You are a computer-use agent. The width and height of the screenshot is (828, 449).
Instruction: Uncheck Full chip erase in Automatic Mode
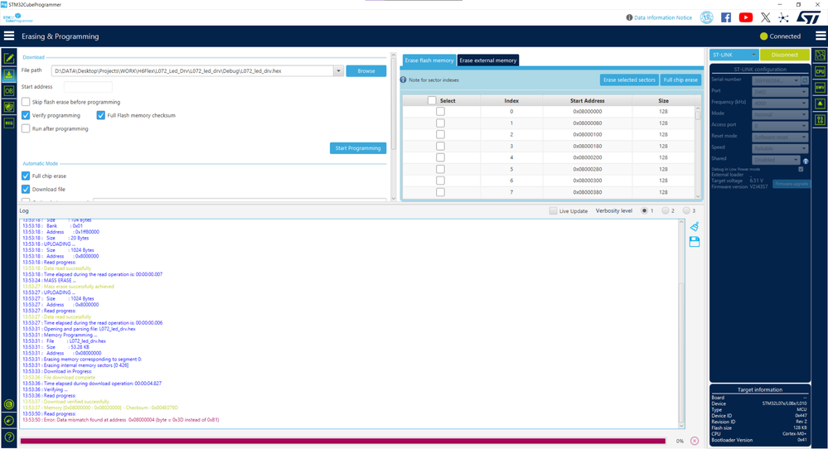click(26, 176)
